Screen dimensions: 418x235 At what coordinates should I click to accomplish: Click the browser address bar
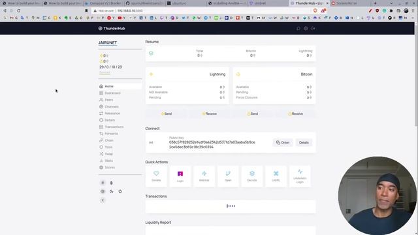[x=202, y=10]
